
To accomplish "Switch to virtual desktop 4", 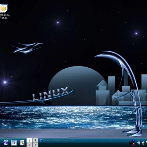I will coord(35,145).
